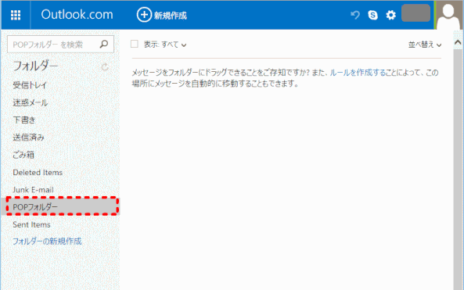The height and width of the screenshot is (290, 464).
Task: Open the settings gear icon
Action: coord(391,15)
